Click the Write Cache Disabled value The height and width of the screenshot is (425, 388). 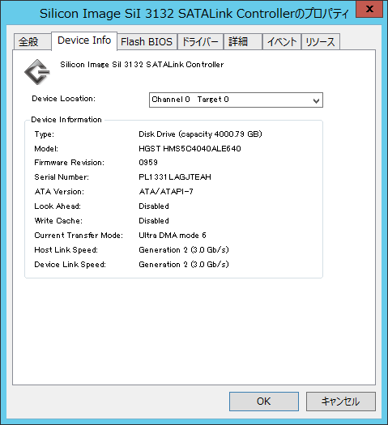pyautogui.click(x=154, y=221)
